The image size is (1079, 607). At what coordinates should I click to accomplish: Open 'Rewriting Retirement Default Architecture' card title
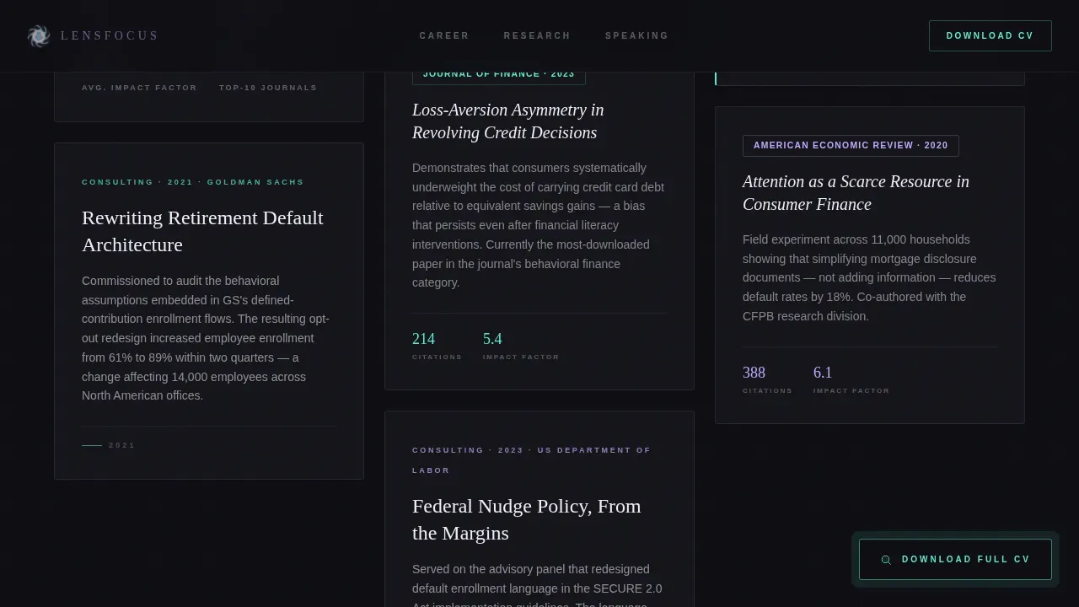(x=202, y=231)
